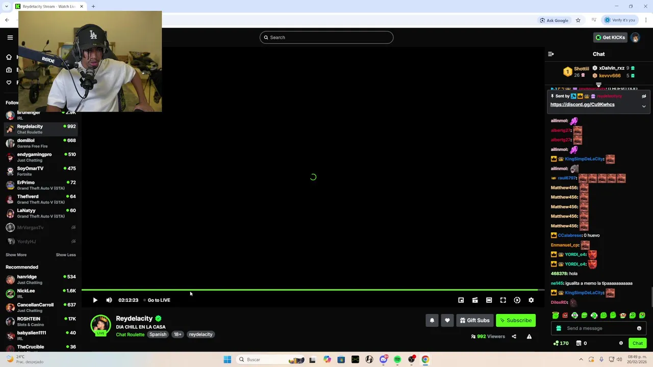Select the Spanish tag

pos(158,334)
